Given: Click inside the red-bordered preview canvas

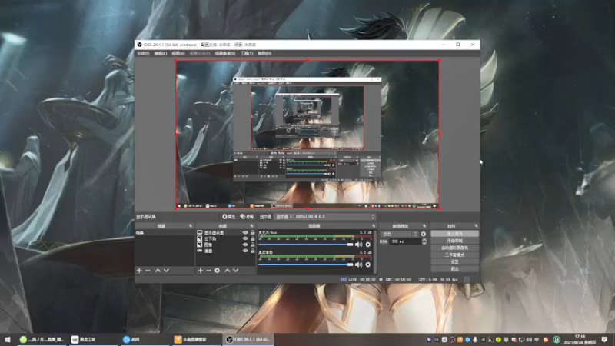Looking at the screenshot, I should point(307,134).
